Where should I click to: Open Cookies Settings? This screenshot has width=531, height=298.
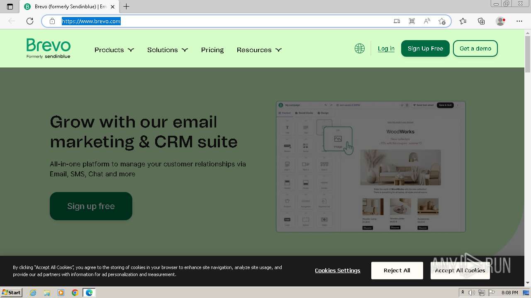click(x=338, y=270)
